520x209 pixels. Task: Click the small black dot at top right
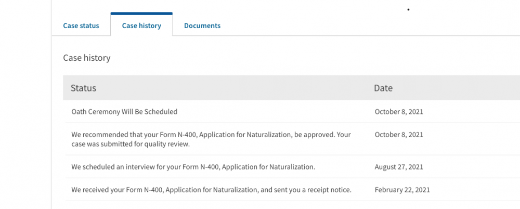pyautogui.click(x=408, y=9)
